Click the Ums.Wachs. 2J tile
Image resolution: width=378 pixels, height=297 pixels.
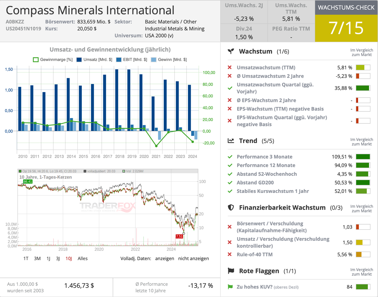coord(244,12)
